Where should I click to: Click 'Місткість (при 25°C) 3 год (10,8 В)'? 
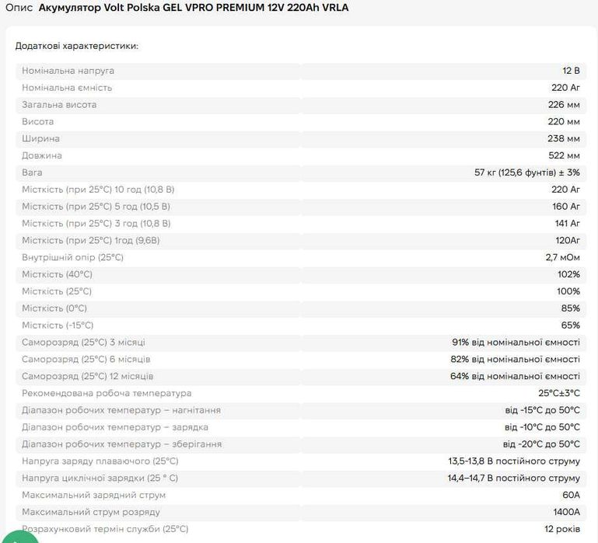coord(96,224)
